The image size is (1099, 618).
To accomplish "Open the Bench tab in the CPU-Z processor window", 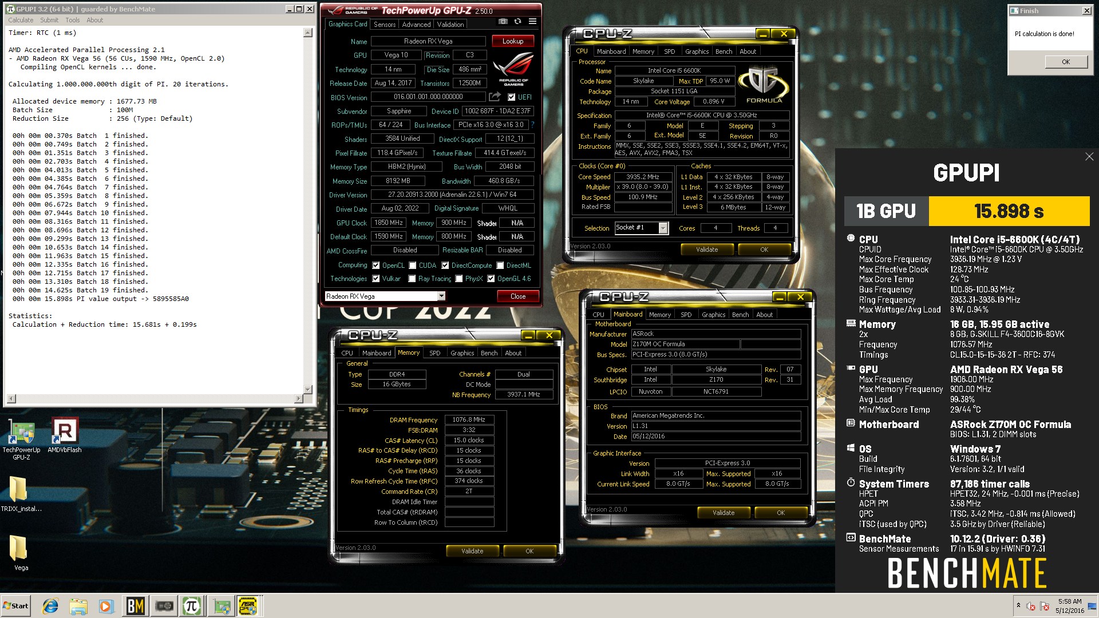I will click(724, 51).
